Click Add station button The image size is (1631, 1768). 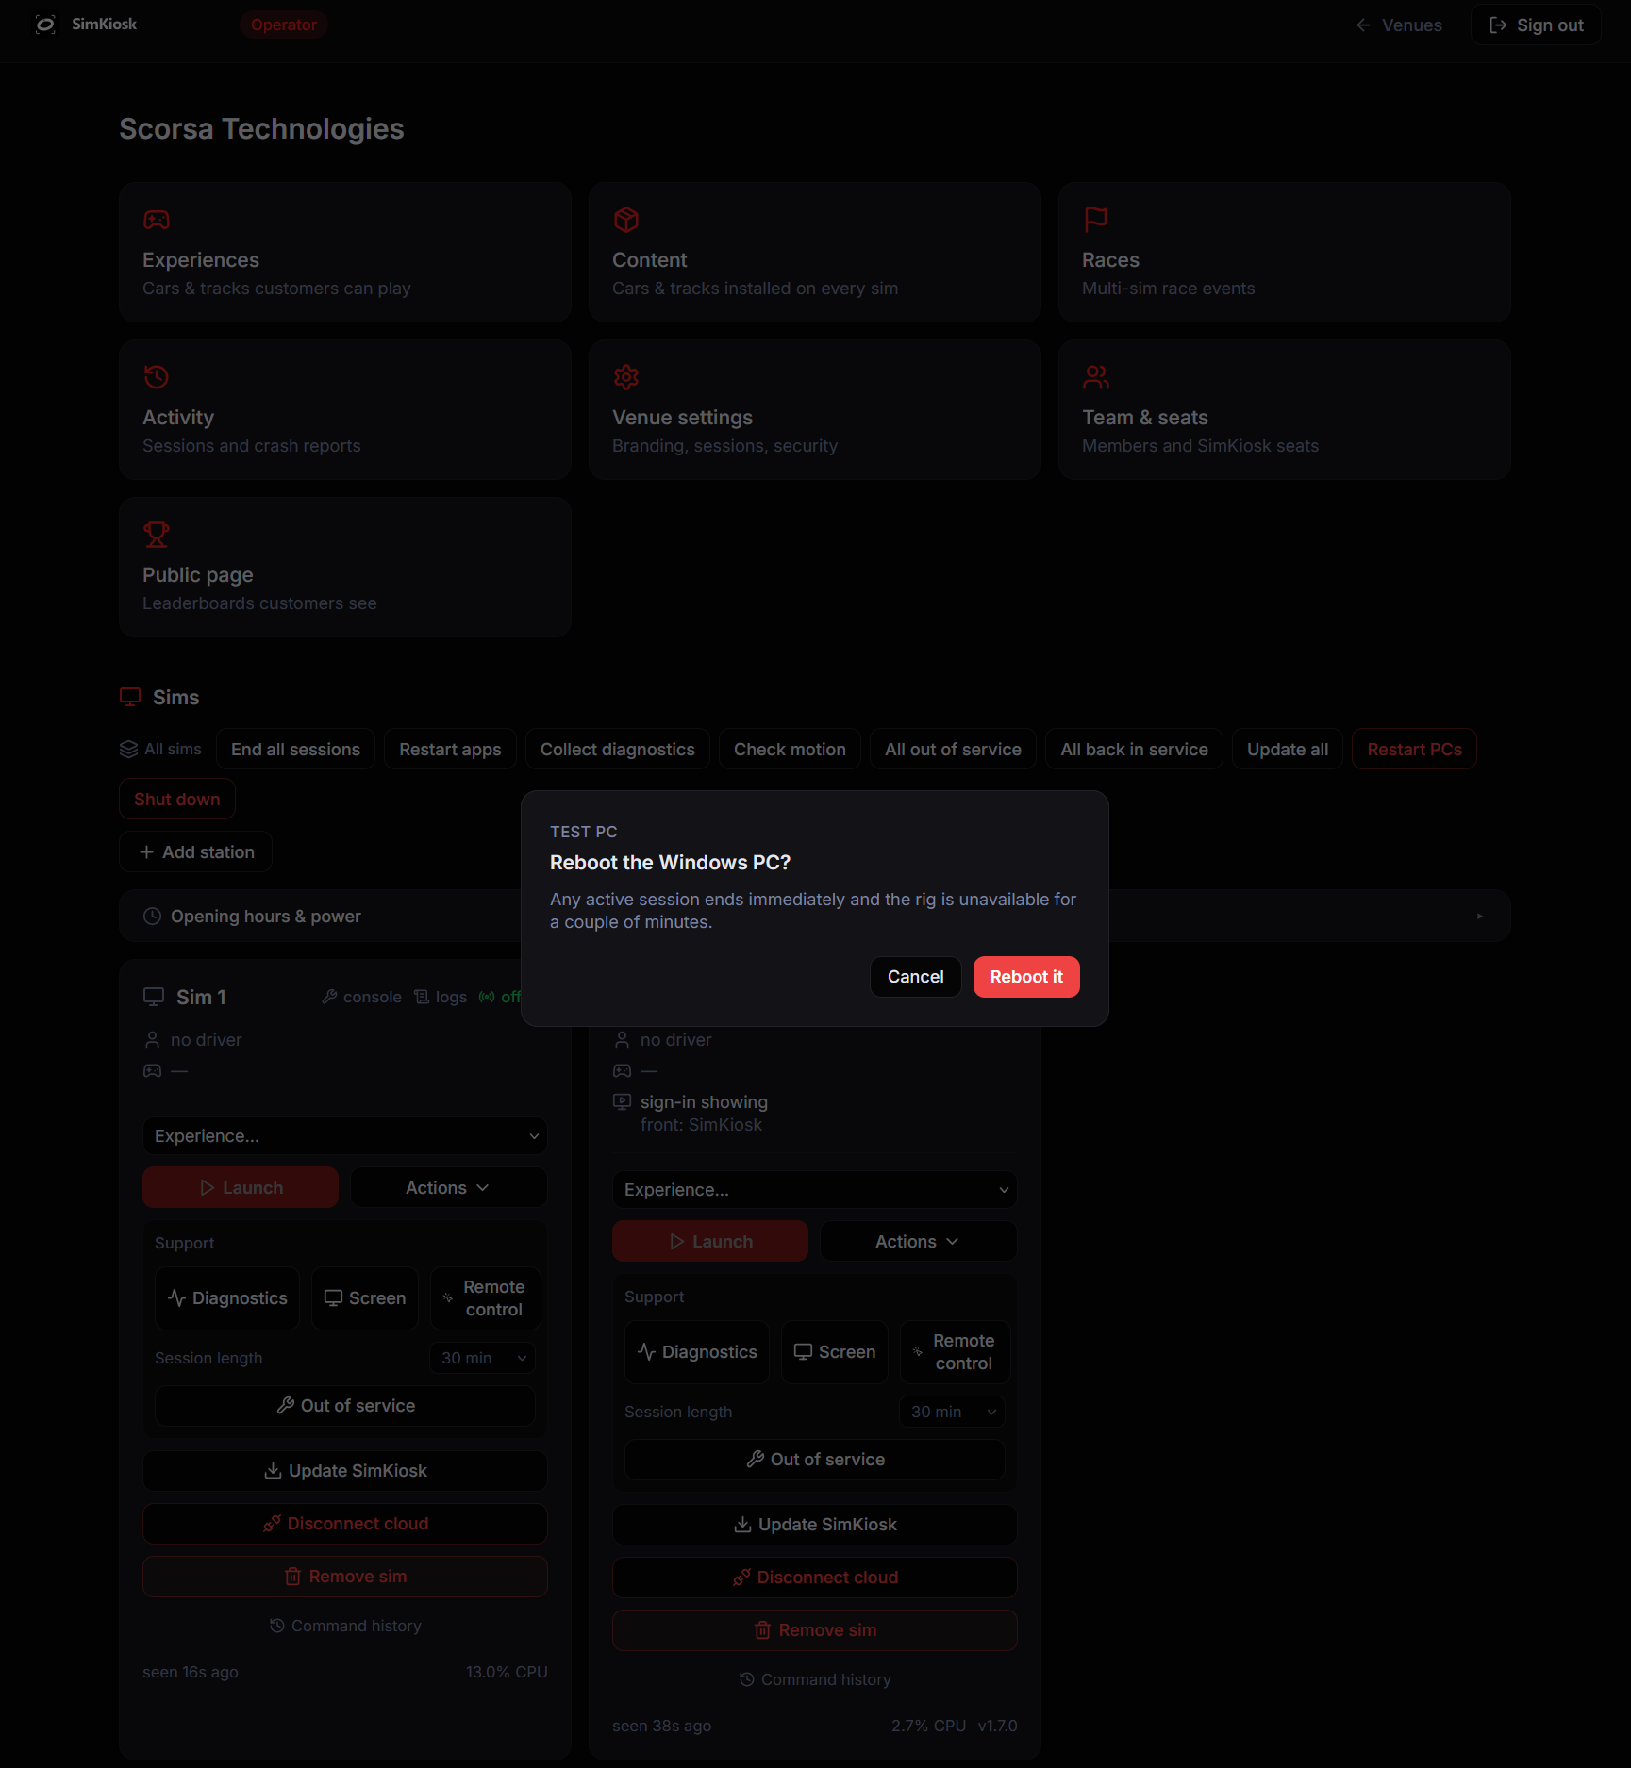click(x=196, y=851)
